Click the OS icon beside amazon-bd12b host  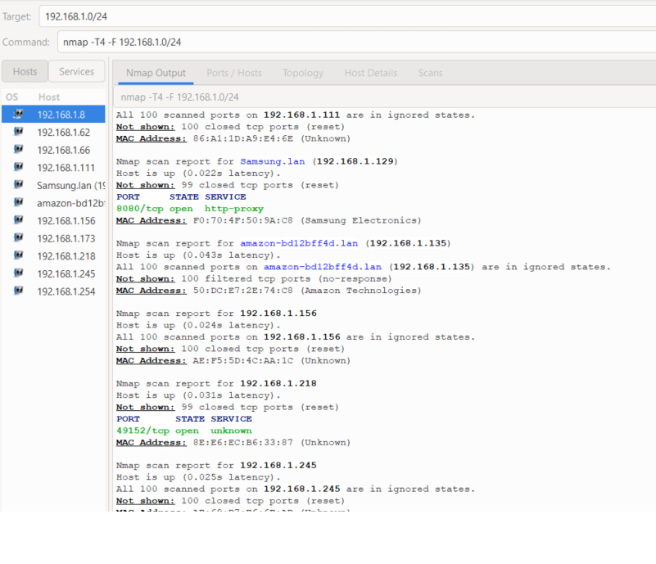pyautogui.click(x=18, y=202)
